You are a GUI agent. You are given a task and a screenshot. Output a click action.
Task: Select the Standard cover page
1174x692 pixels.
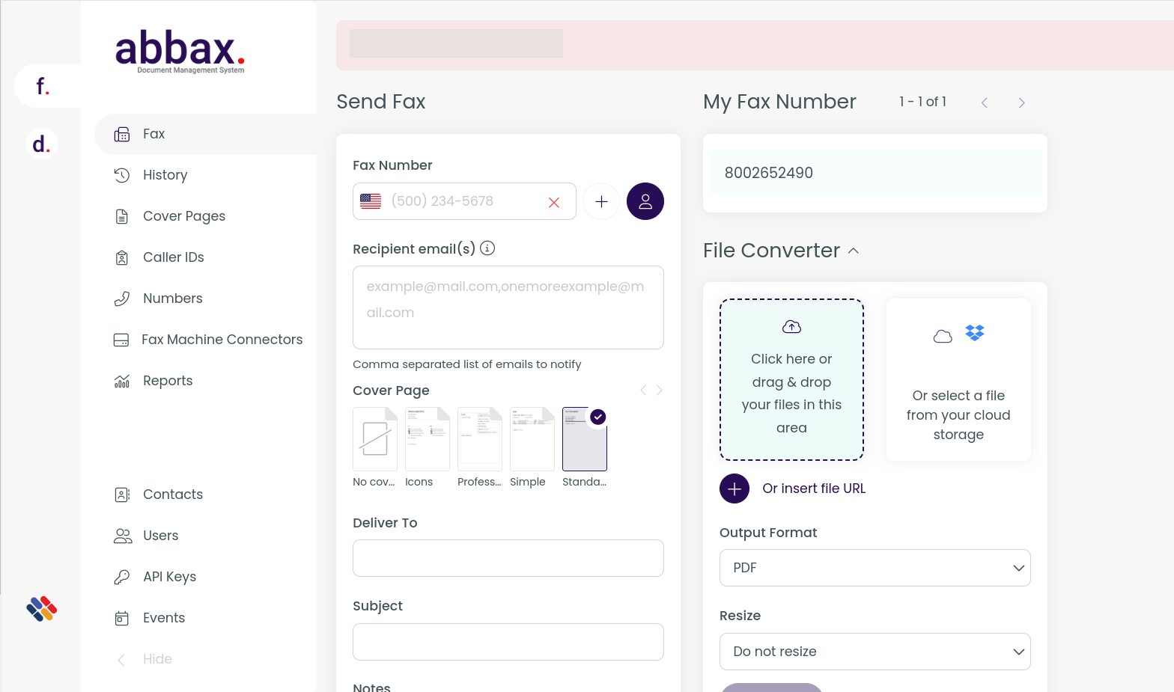(584, 439)
